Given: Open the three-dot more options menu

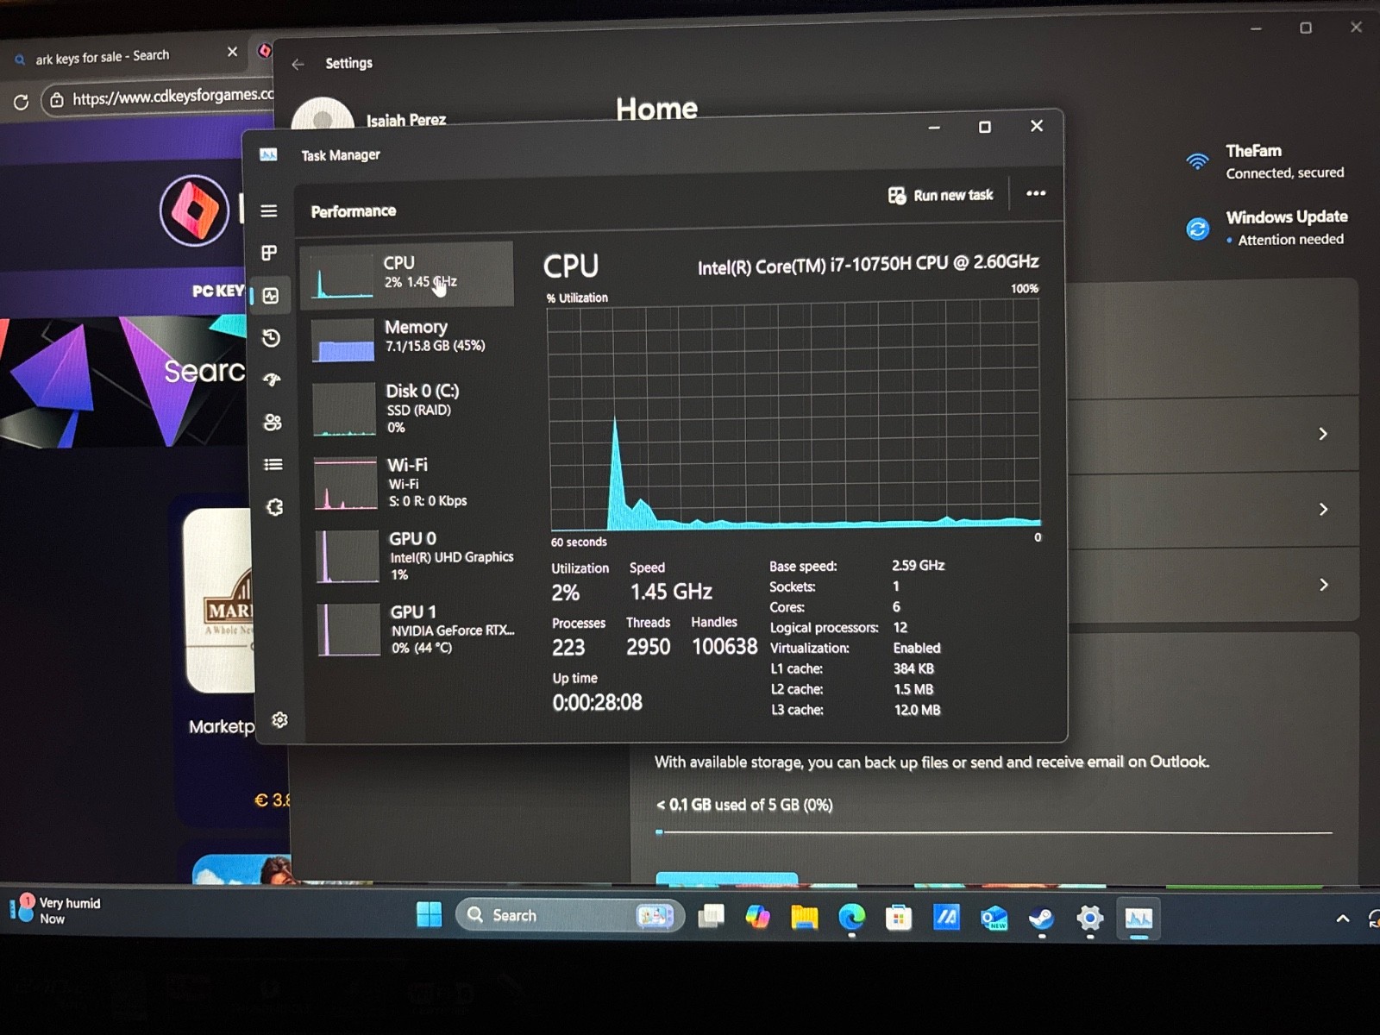Looking at the screenshot, I should click(x=1036, y=193).
